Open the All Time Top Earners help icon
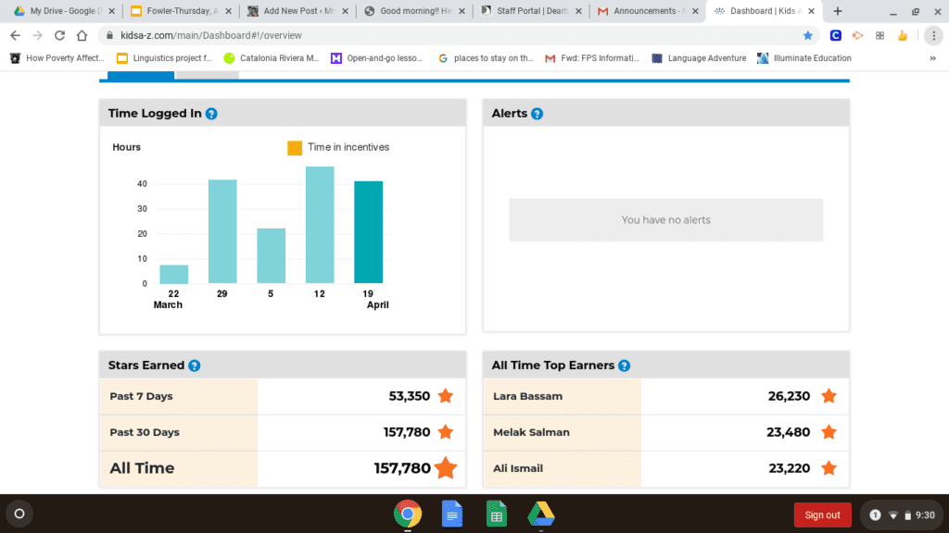This screenshot has height=533, width=949. pyautogui.click(x=624, y=366)
